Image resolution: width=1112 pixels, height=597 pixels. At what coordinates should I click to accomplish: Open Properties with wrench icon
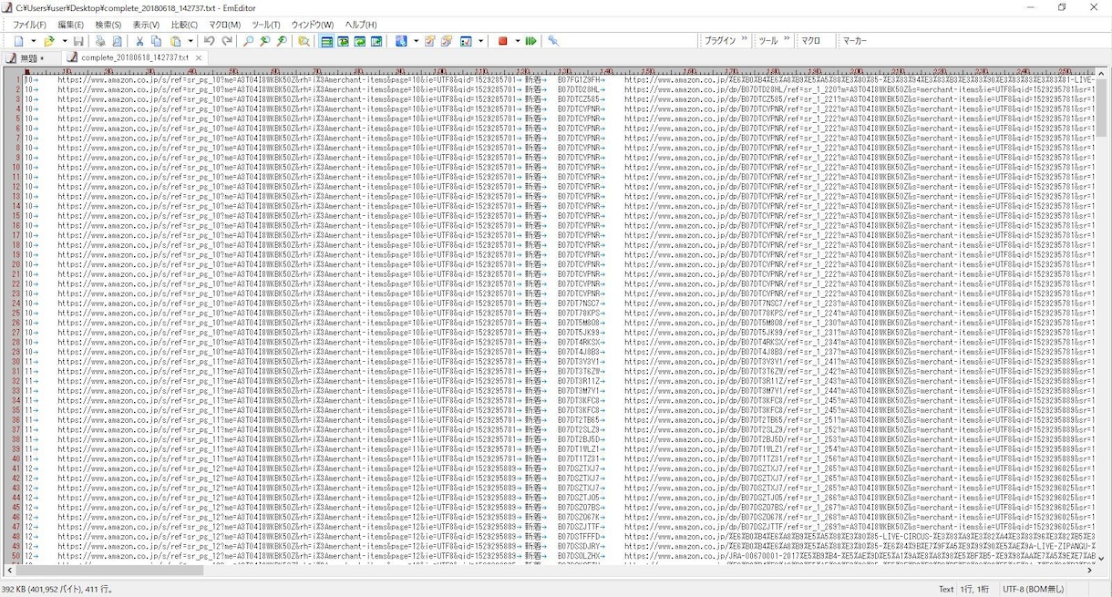click(x=553, y=41)
